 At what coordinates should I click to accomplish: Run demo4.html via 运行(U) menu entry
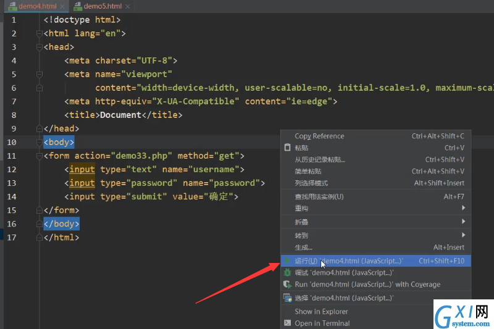(x=376, y=261)
